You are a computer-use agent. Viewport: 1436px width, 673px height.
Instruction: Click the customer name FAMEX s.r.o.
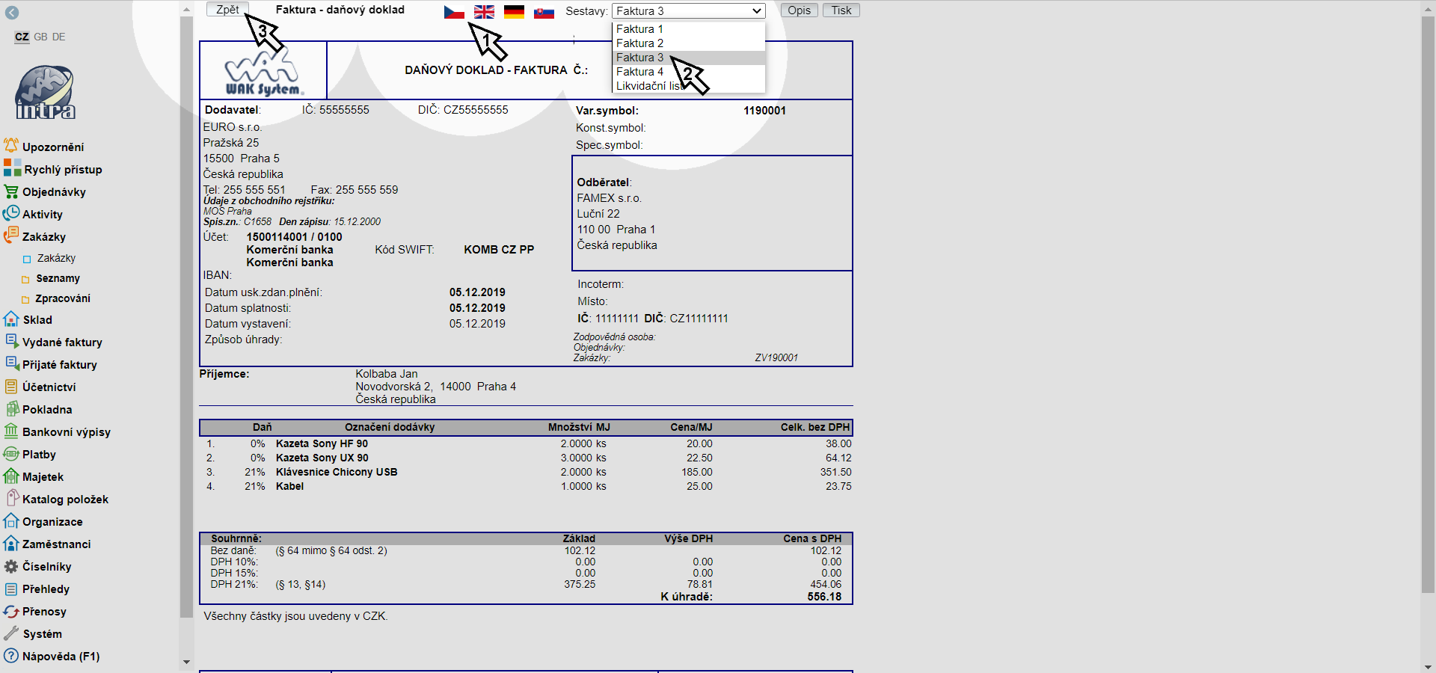point(609,198)
